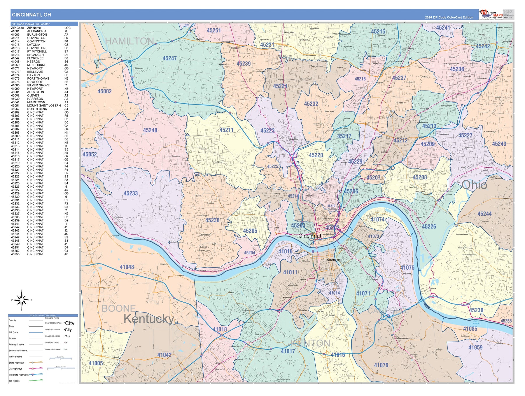The width and height of the screenshot is (525, 396).
Task: Click ZIP code 45233 label on map
Action: [x=130, y=193]
